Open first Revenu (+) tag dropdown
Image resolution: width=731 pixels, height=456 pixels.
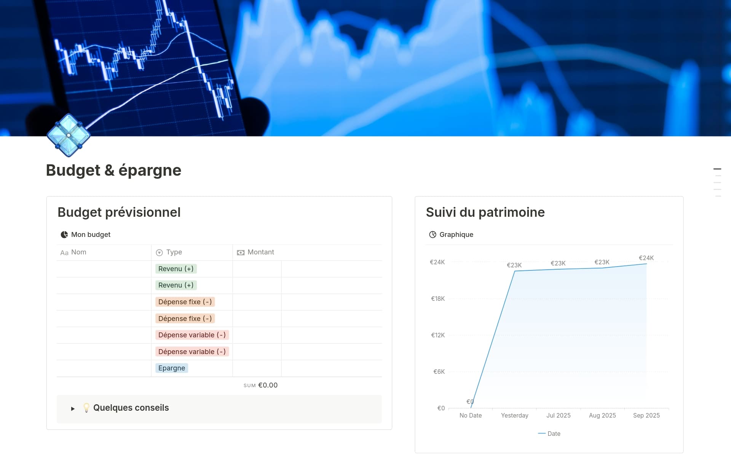[176, 269]
